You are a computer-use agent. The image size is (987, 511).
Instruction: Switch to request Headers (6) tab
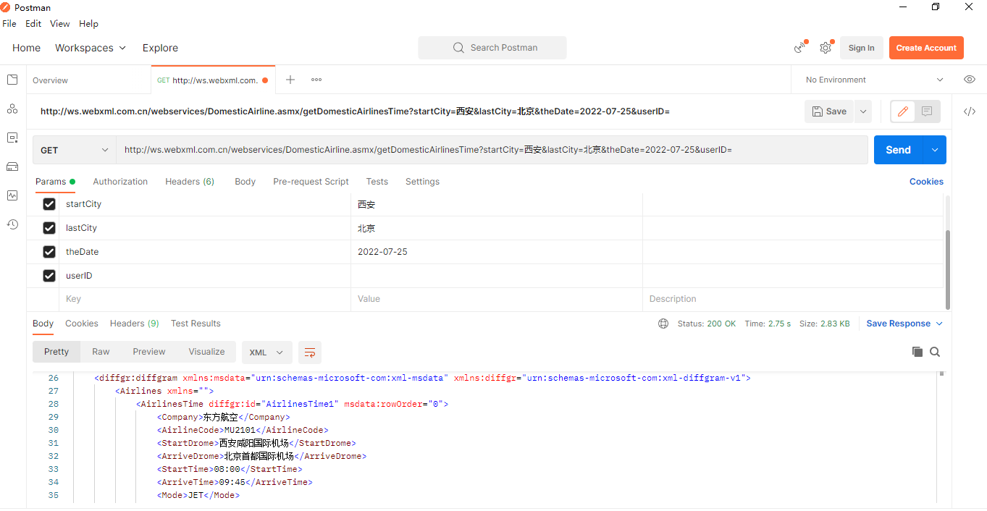[190, 182]
